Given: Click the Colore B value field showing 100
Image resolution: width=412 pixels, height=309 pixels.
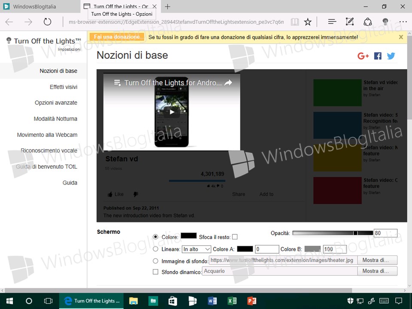Looking at the screenshot, I should [x=335, y=249].
